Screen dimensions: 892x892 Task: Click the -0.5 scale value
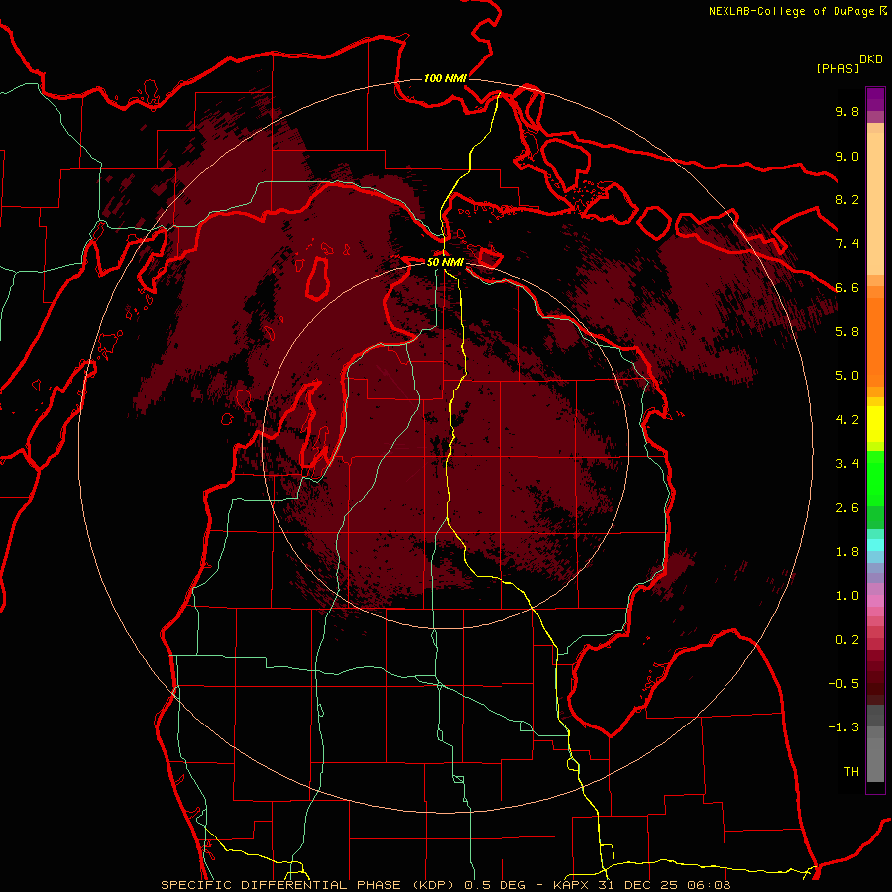pyautogui.click(x=843, y=684)
